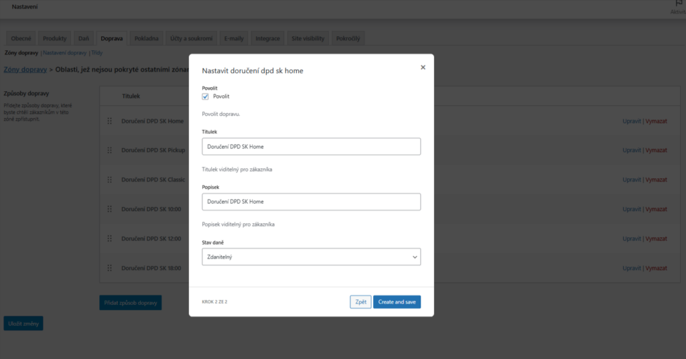
Task: Click Upravit for DPD SK Pickup row
Action: pyautogui.click(x=631, y=150)
